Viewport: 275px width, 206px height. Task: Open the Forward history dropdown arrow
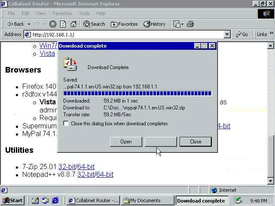coord(45,24)
